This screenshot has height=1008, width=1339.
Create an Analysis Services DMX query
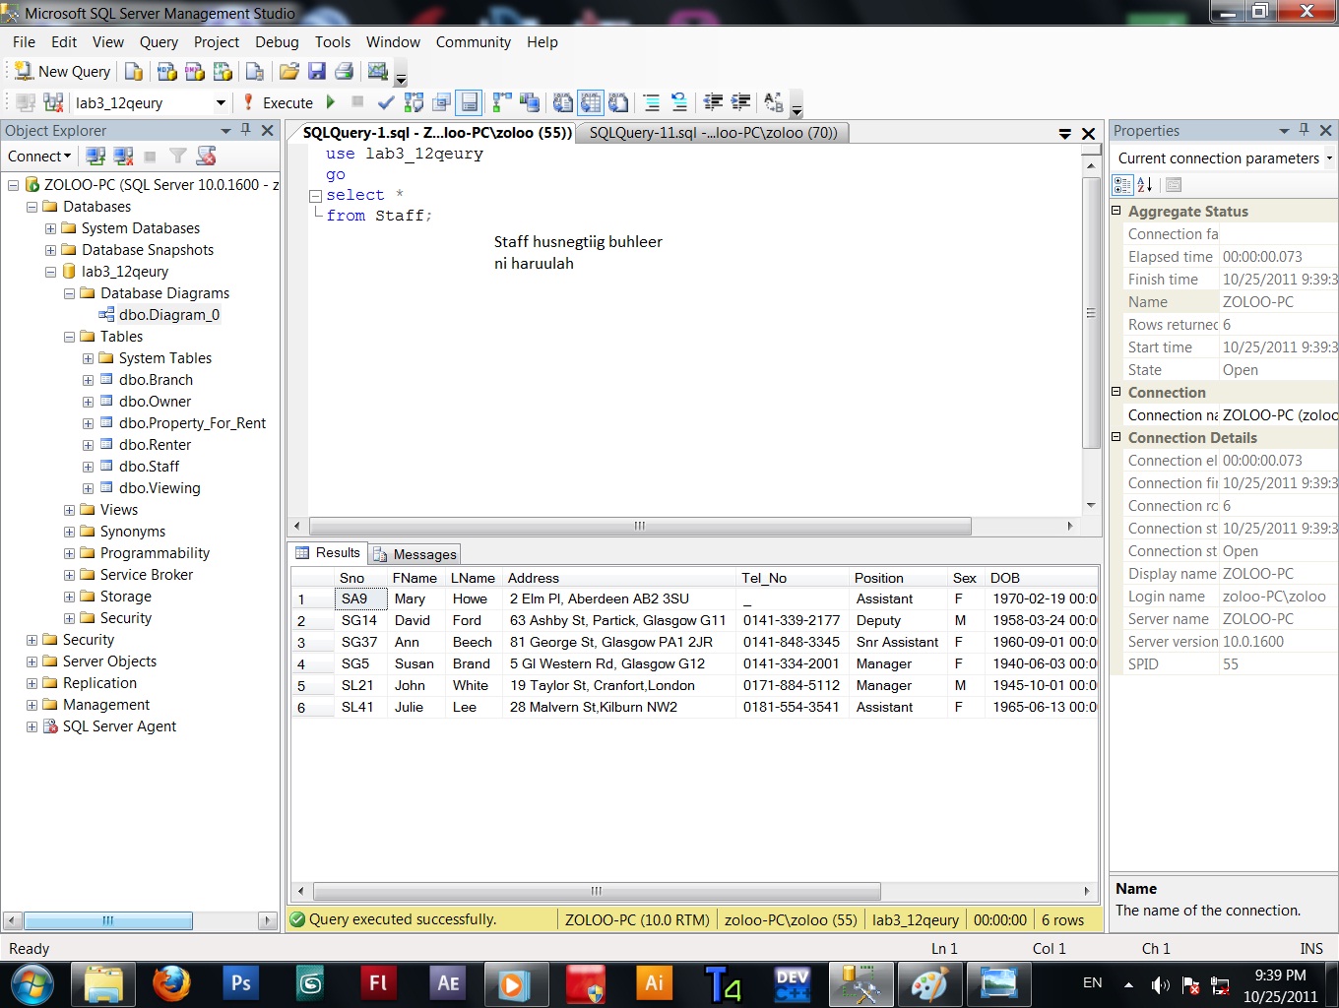point(195,71)
